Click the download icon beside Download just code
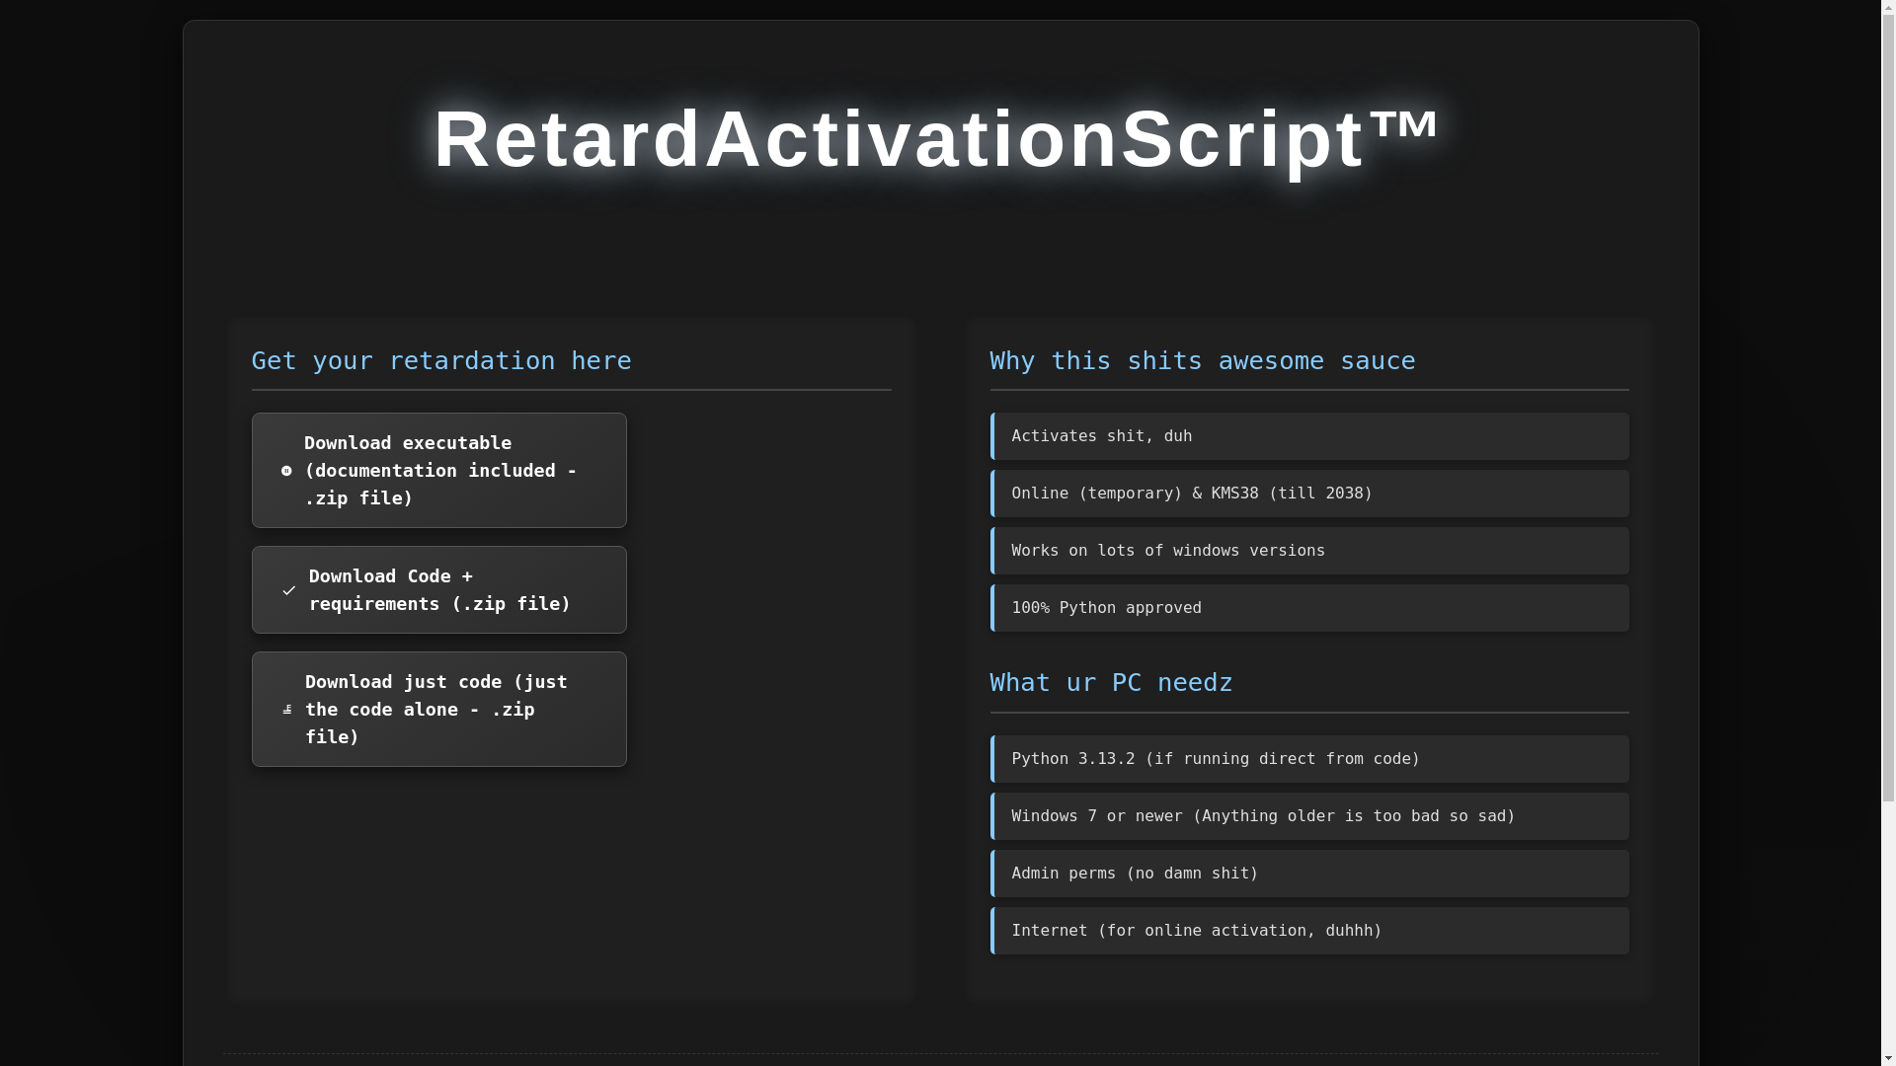 [287, 710]
